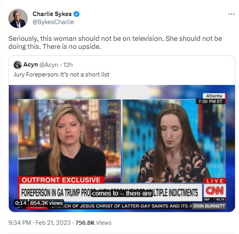This screenshot has height=234, width=239.
Task: Open the three-dot more options menu
Action: pos(231,14)
